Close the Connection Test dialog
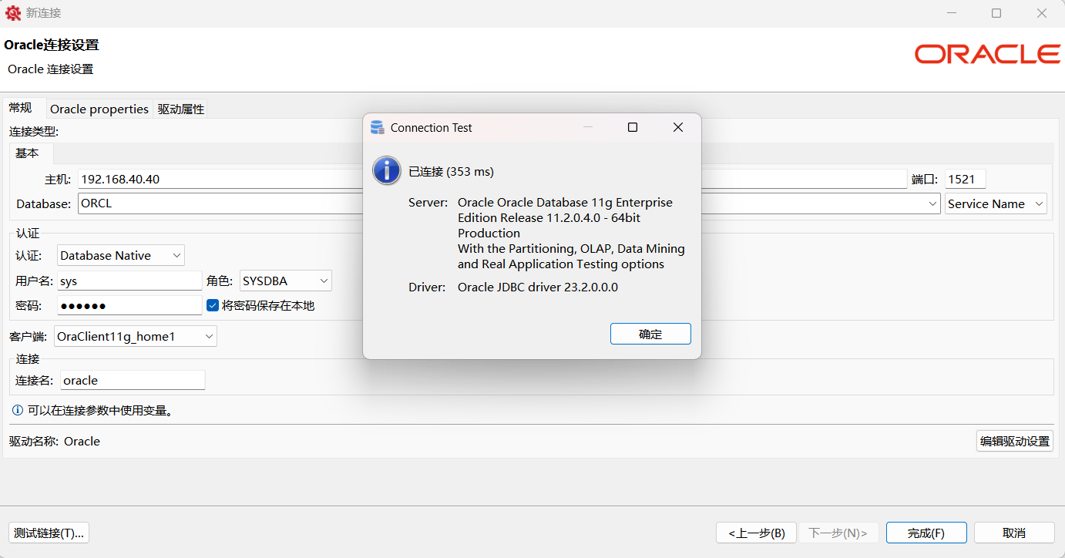1065x558 pixels. point(678,128)
